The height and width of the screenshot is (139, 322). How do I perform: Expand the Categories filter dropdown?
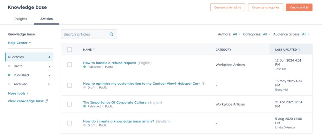(x=266, y=34)
